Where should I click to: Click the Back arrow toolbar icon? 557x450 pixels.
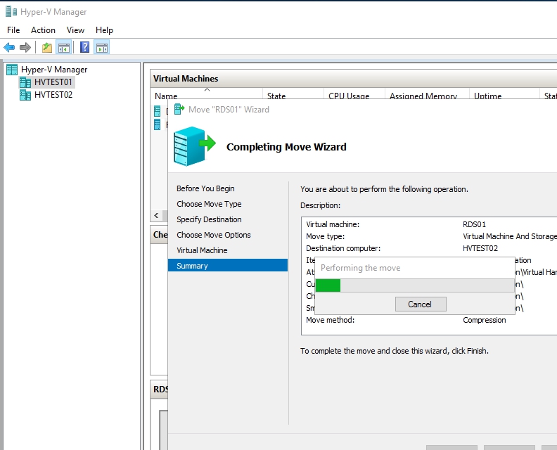pyautogui.click(x=9, y=47)
